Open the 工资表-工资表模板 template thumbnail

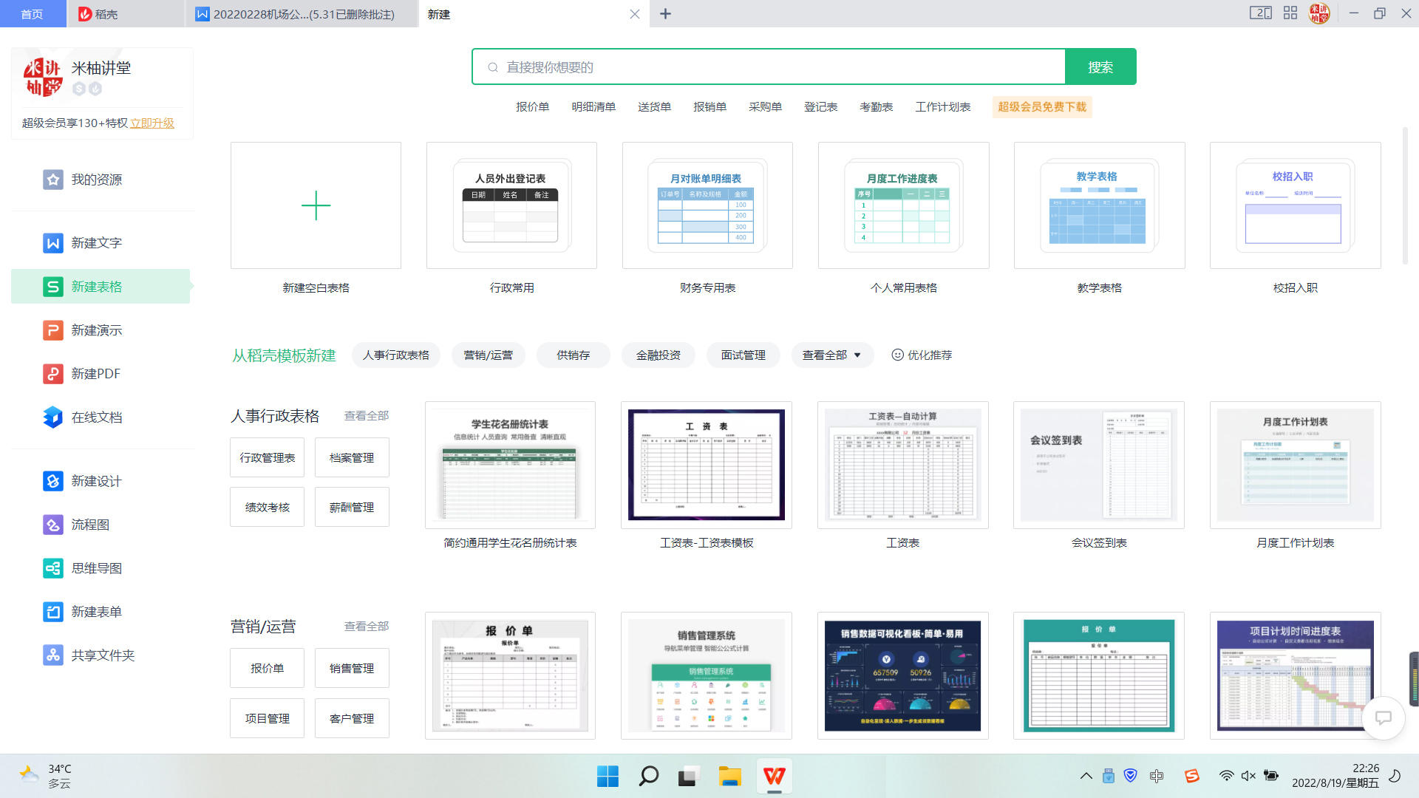[706, 465]
